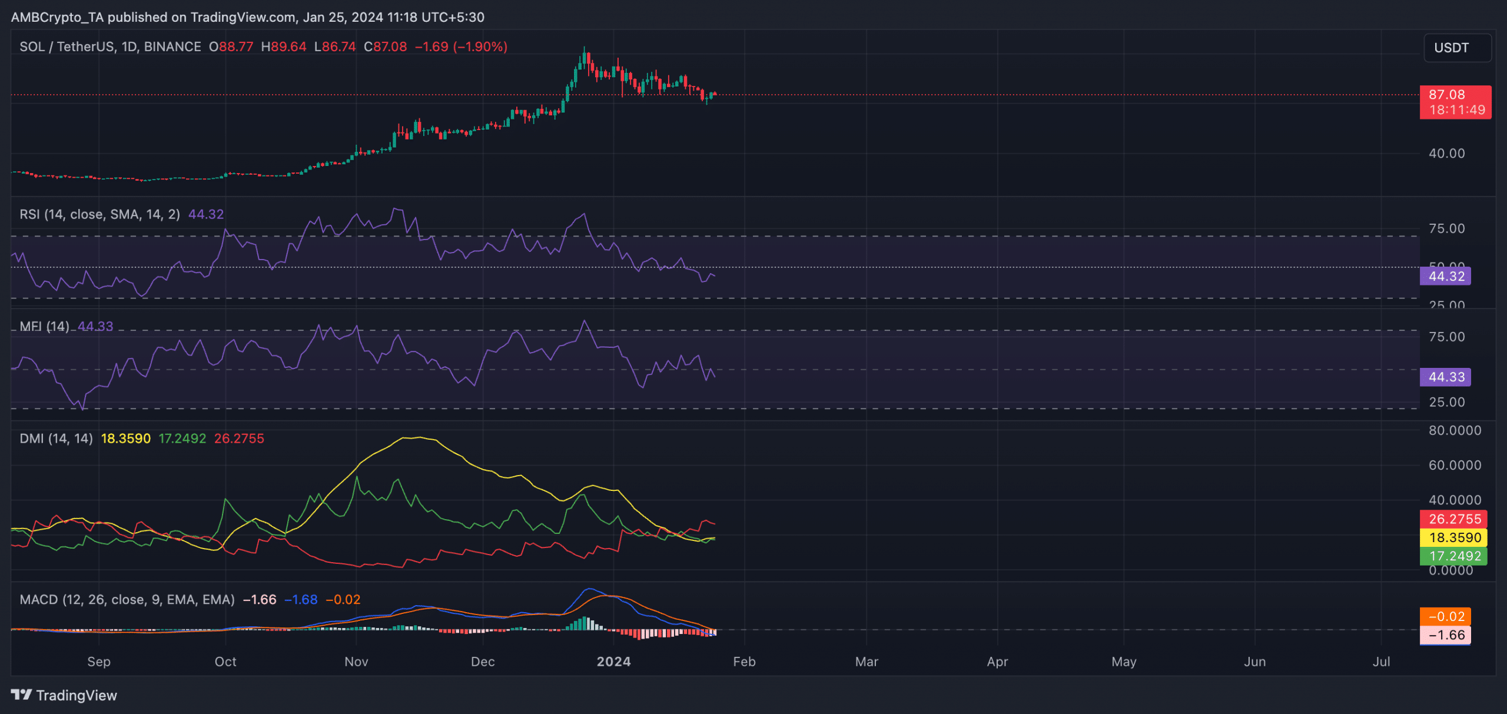Click the yellow 18.3590 axis label

tap(1453, 537)
